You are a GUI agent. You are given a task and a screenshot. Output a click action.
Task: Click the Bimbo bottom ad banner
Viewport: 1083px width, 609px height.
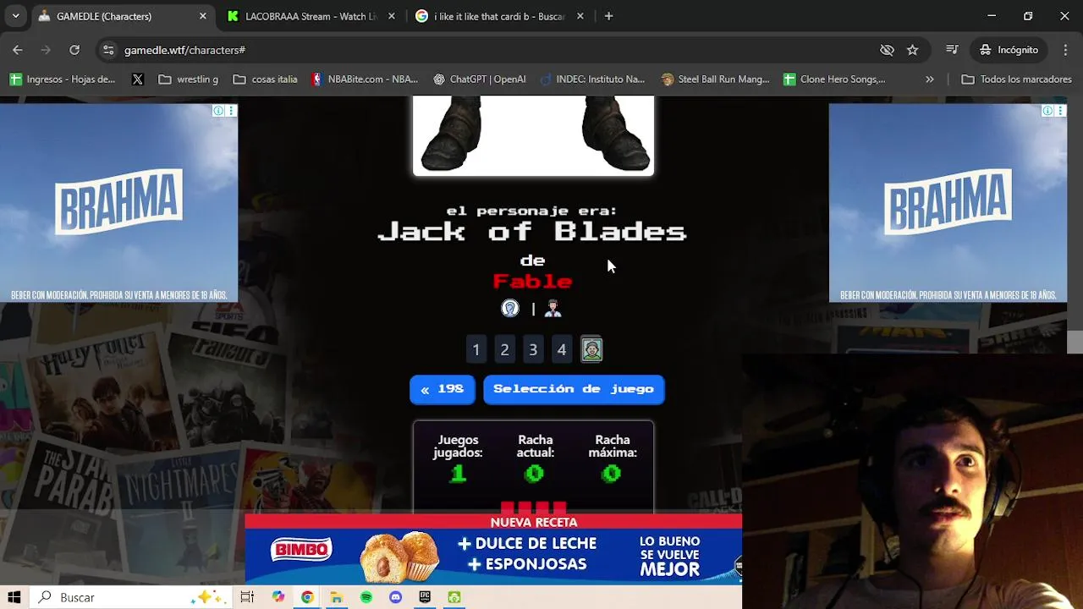tap(493, 548)
